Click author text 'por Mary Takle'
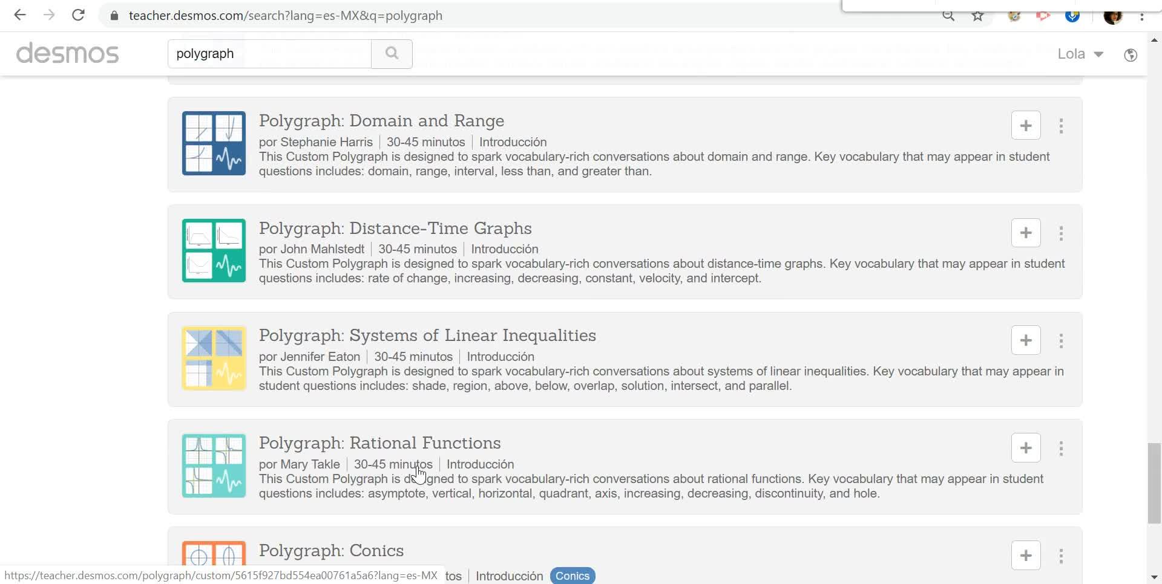 coord(300,464)
